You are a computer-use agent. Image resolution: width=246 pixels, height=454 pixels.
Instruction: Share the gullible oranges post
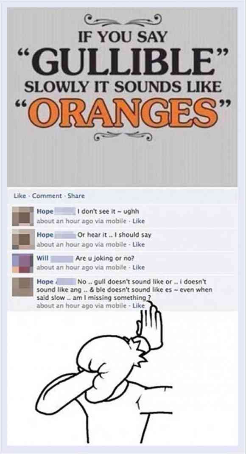(x=76, y=196)
